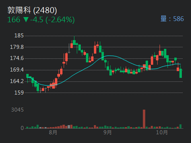Click the 9月 date axis label

[x=107, y=132]
